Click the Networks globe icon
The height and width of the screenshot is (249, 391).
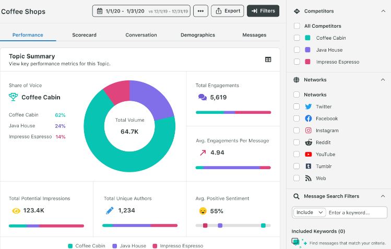(x=296, y=80)
